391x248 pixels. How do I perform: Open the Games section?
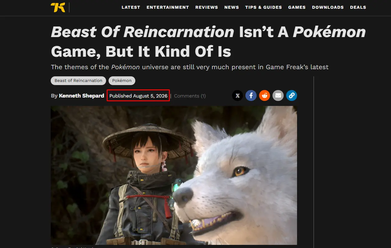pyautogui.click(x=297, y=7)
